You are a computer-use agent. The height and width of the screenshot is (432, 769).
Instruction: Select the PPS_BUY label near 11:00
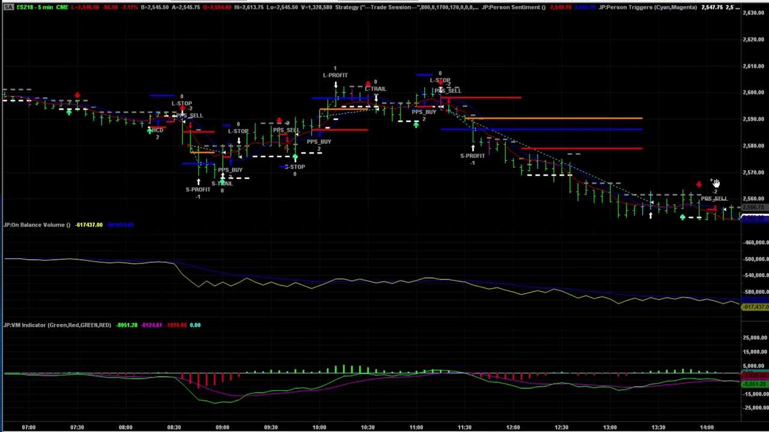pyautogui.click(x=424, y=112)
